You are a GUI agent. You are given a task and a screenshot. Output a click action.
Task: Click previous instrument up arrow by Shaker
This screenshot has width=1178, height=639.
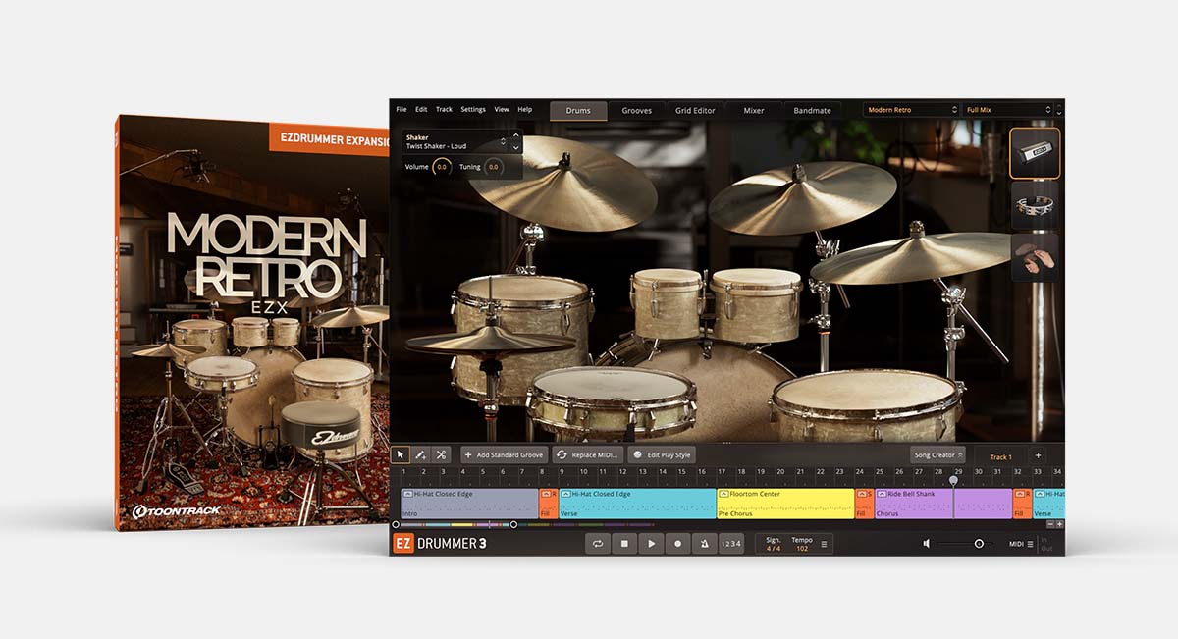click(x=515, y=135)
